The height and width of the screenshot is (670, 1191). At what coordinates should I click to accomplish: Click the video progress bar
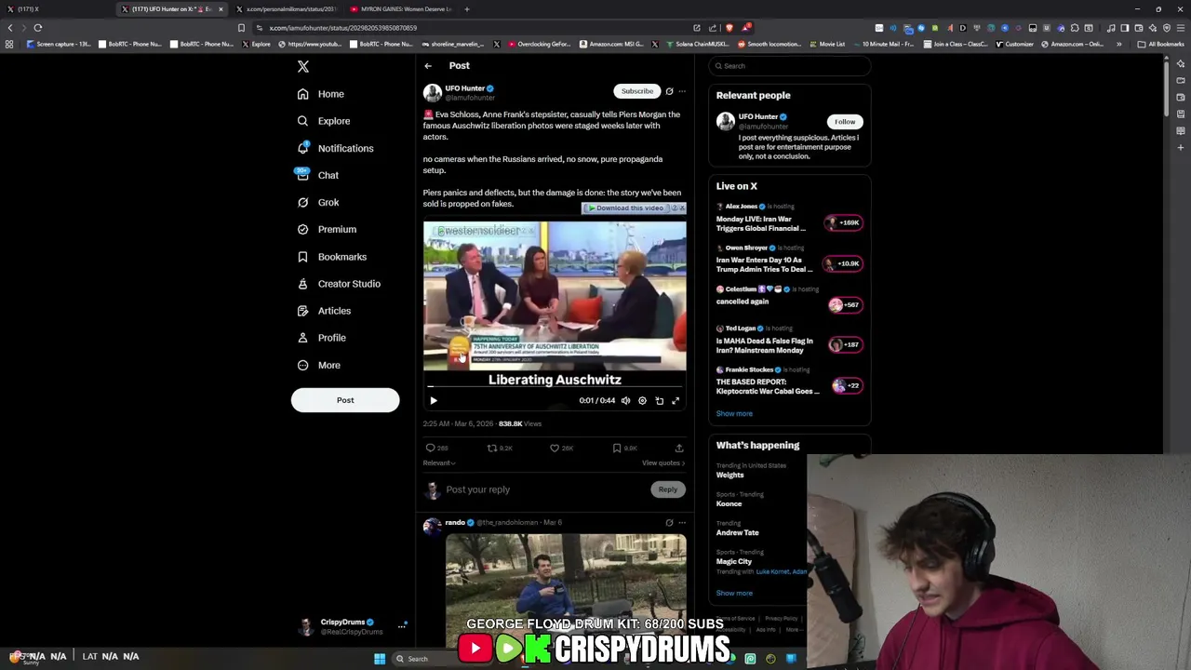(555, 385)
